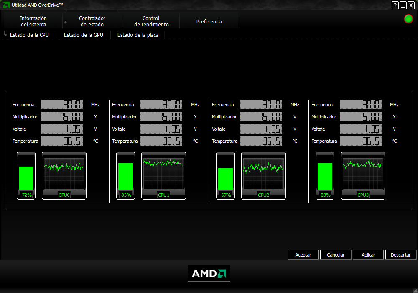The height and width of the screenshot is (293, 418).
Task: Switch to Estado de la GPU subtab
Action: 84,35
